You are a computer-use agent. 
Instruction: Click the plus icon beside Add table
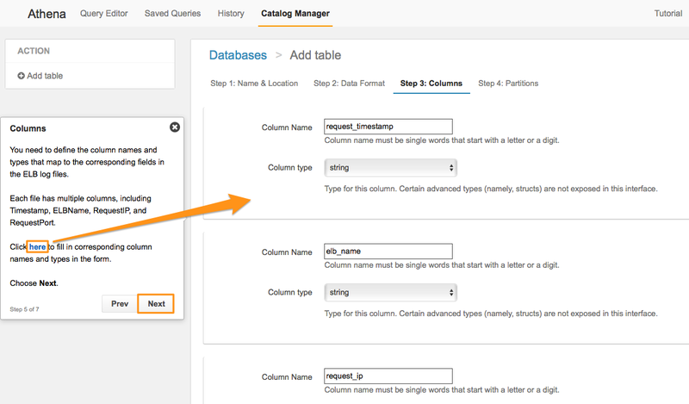point(21,76)
